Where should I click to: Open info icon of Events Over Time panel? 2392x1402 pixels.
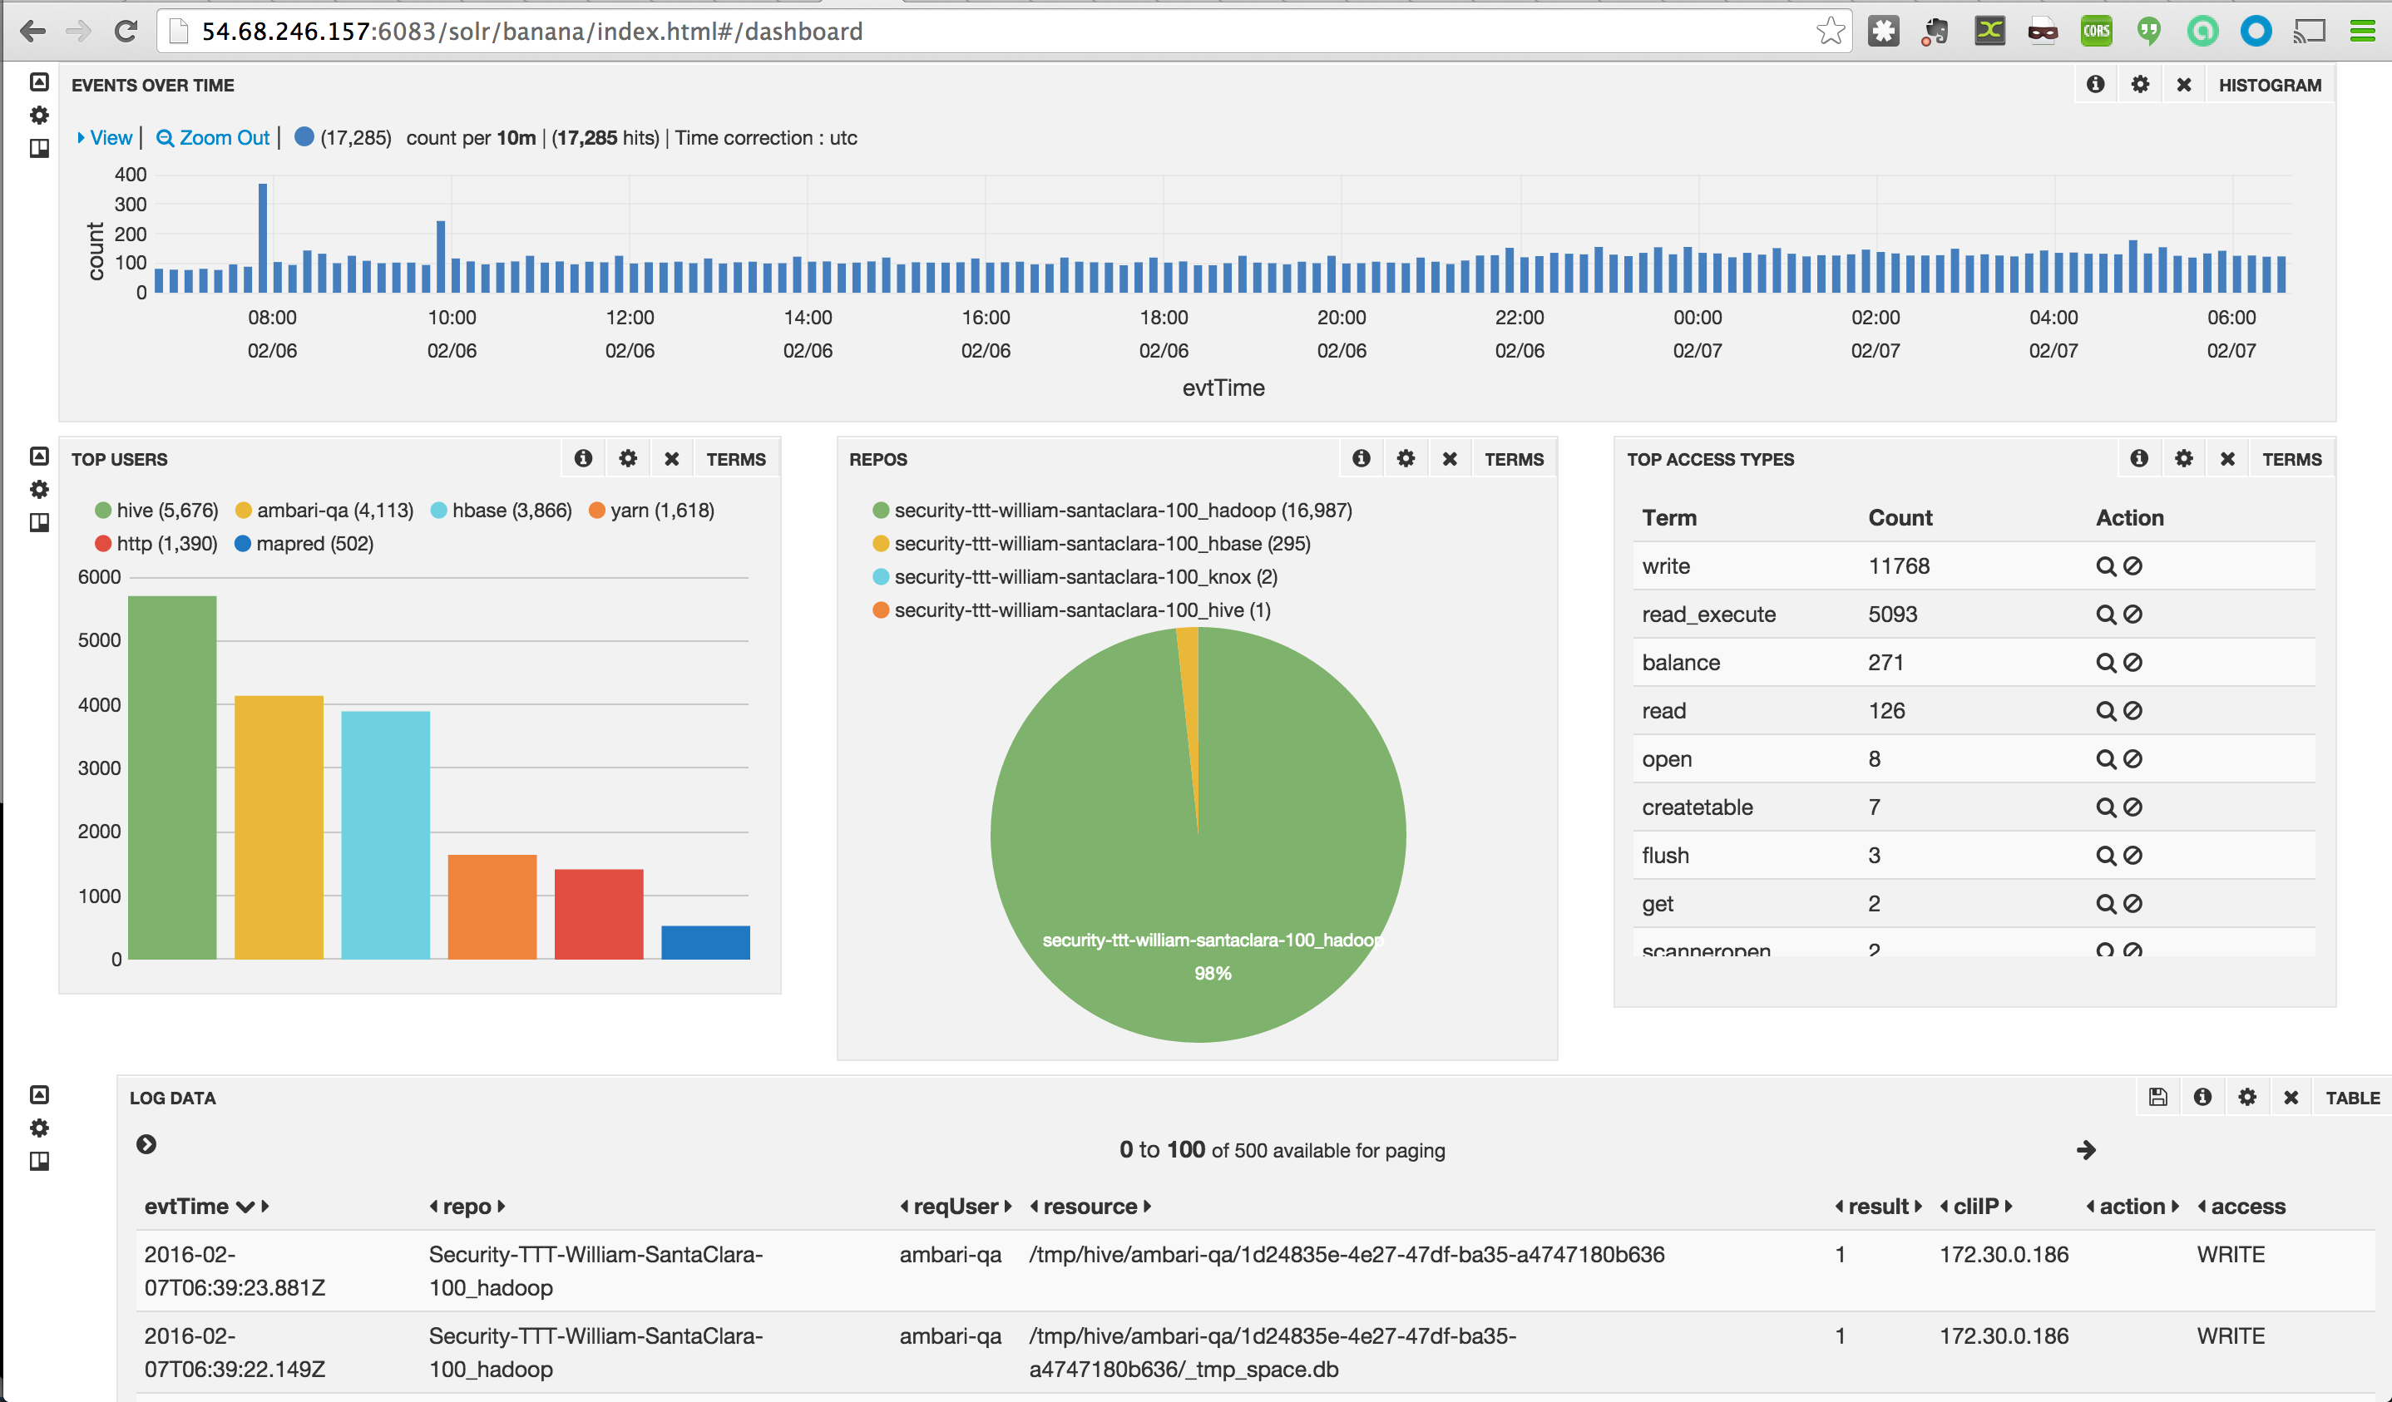click(2095, 85)
